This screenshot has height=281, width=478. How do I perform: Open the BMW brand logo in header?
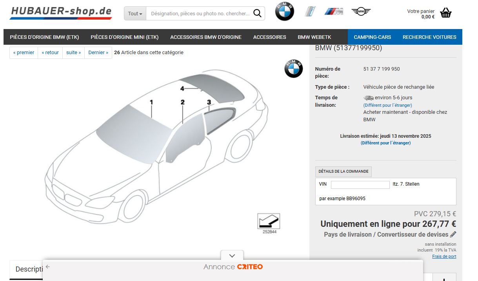284,11
